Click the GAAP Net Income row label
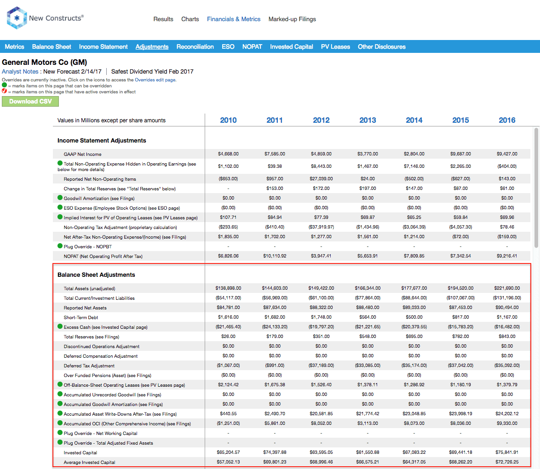The image size is (540, 469). click(x=82, y=154)
